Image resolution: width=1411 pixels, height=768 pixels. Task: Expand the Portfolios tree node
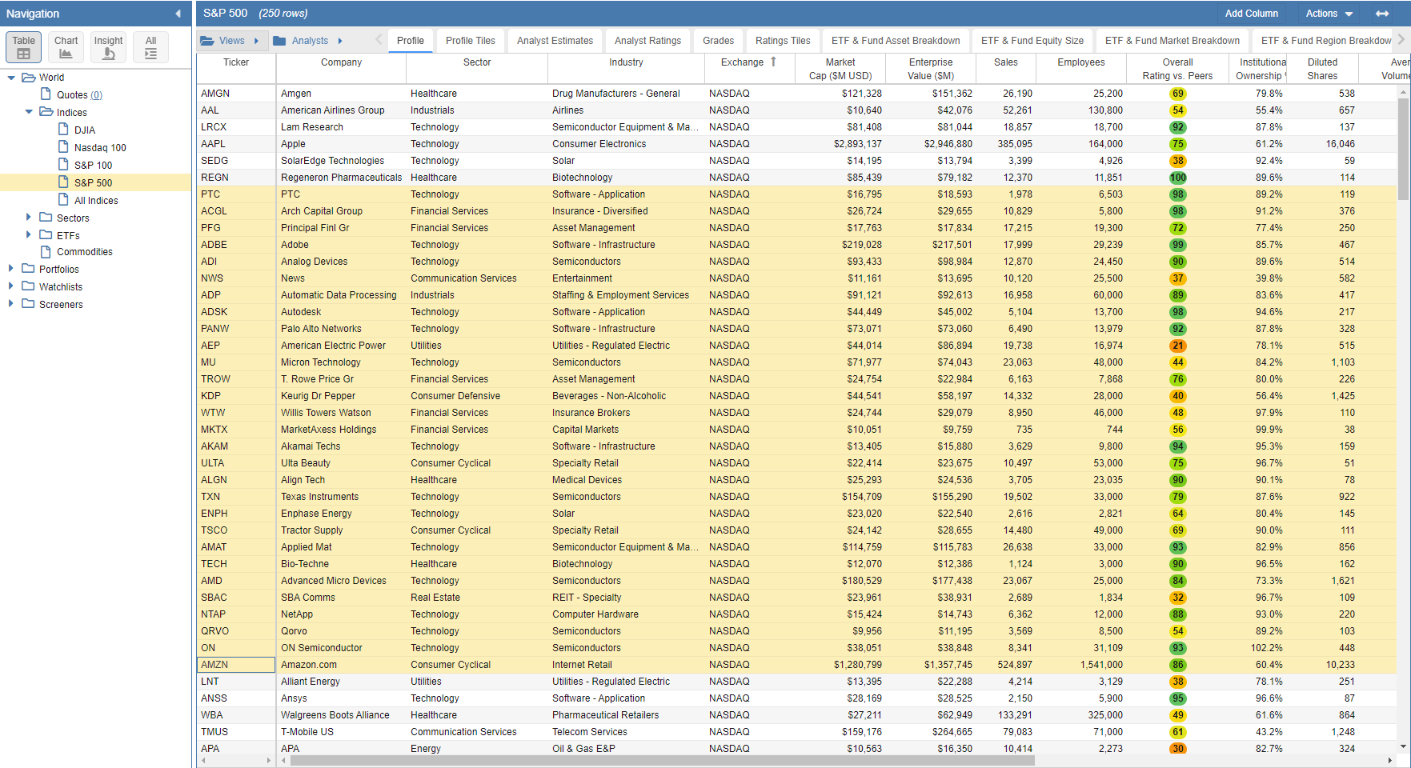click(11, 268)
